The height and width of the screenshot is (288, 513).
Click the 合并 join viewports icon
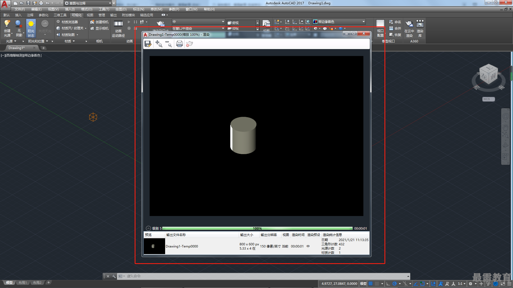(x=395, y=28)
